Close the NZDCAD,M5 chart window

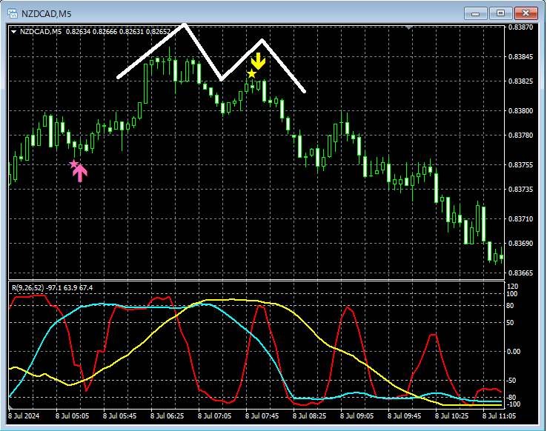[526, 13]
